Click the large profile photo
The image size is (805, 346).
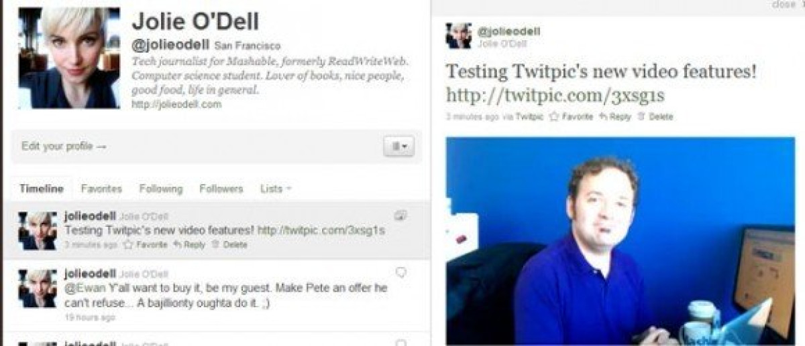point(69,58)
